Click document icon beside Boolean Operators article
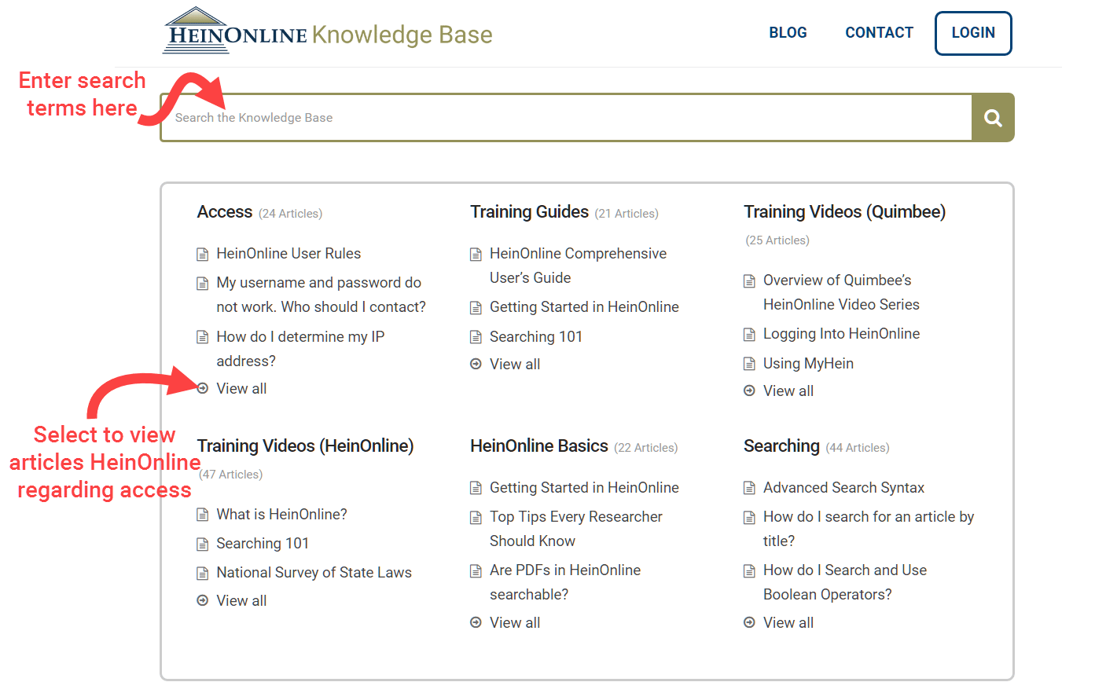Viewport: 1095px width, 693px height. [x=749, y=571]
